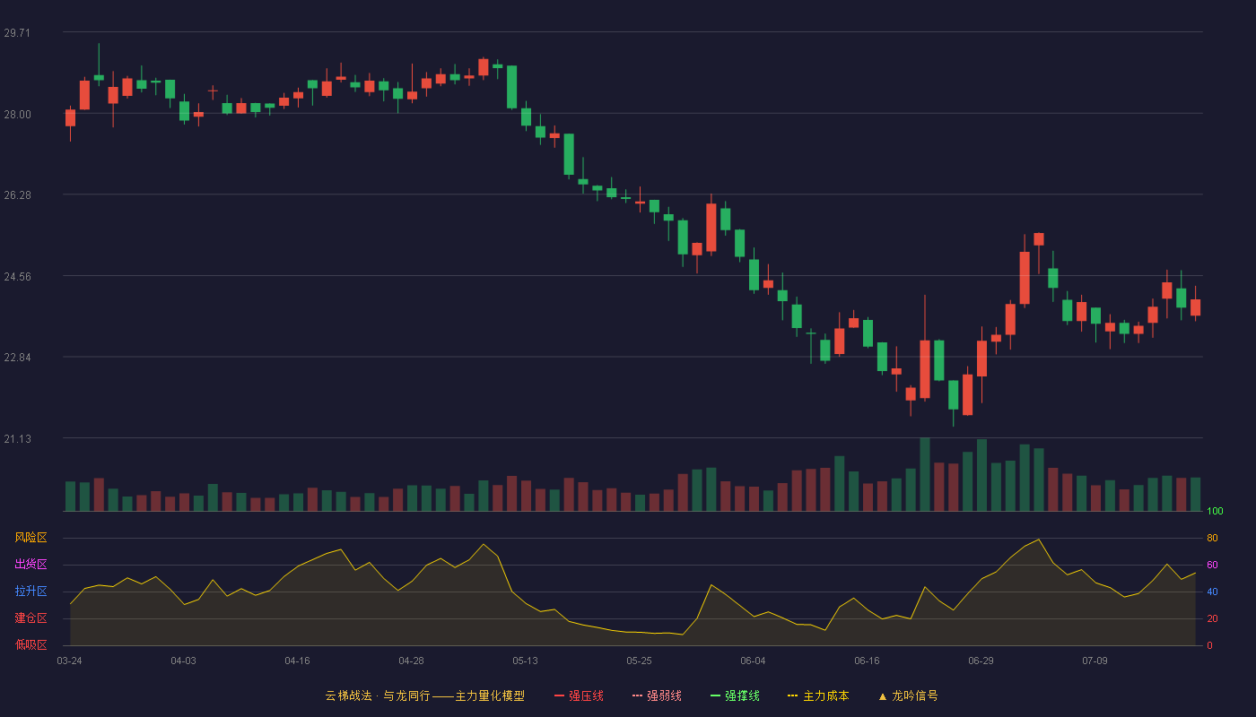Viewport: 1256px width, 717px height.
Task: Click the 拉升区 zone label
Action: [31, 592]
